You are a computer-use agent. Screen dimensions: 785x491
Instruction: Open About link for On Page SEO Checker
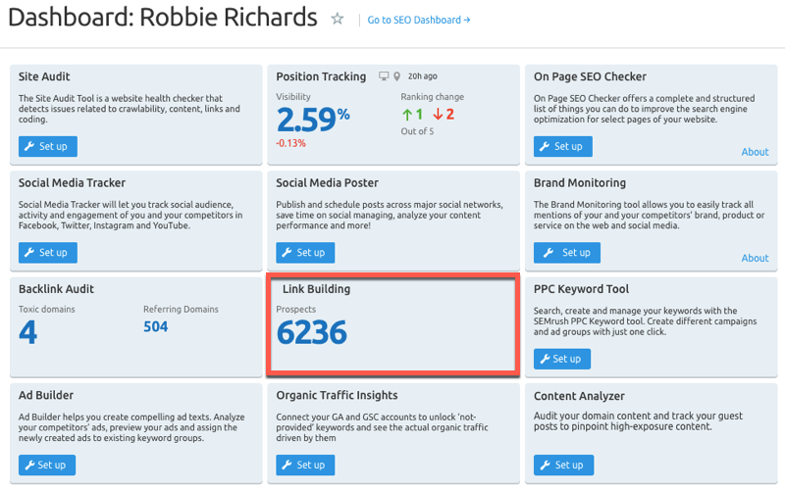pos(755,152)
